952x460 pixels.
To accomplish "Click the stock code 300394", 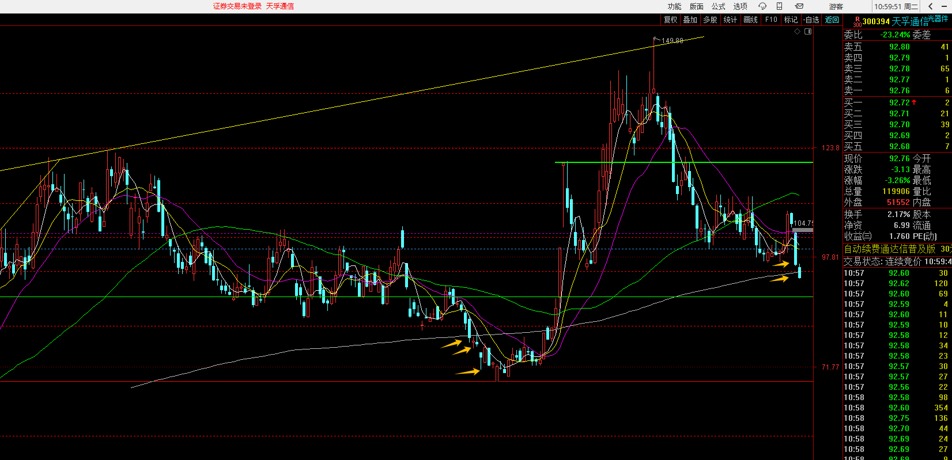I will 876,22.
